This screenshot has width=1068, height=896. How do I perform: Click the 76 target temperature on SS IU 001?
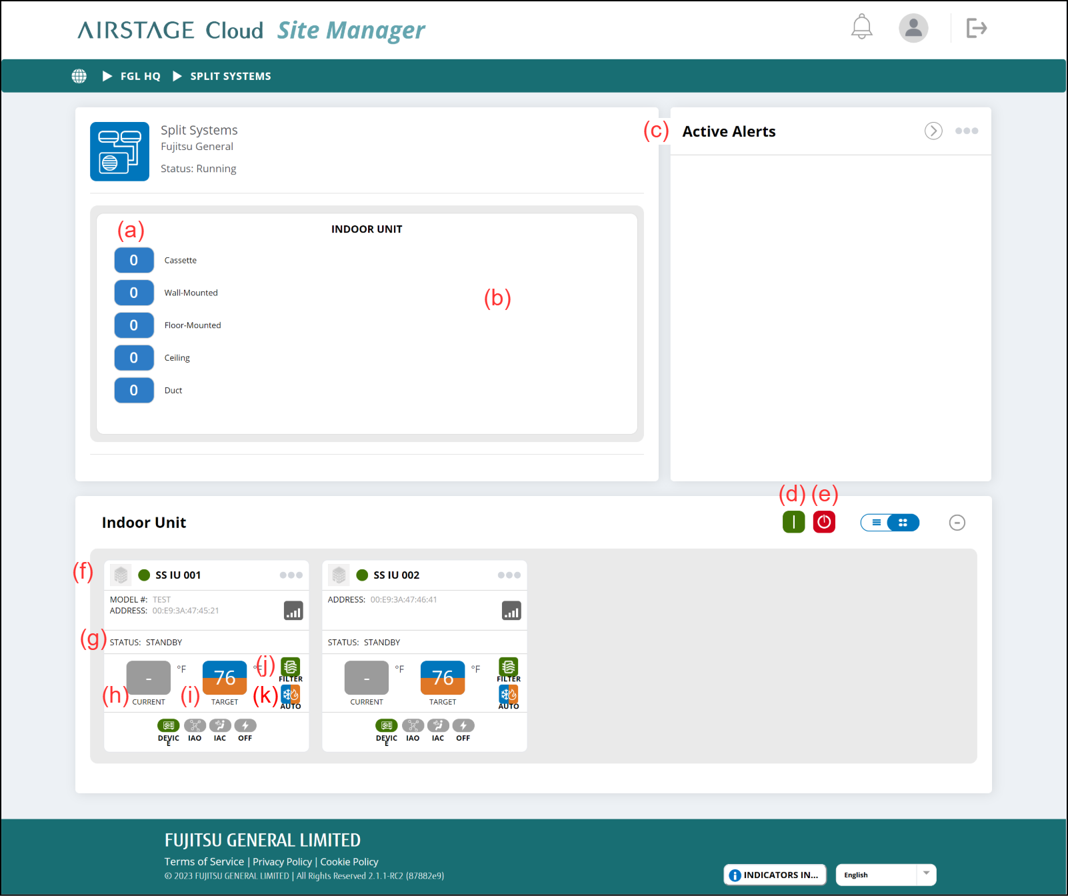225,677
